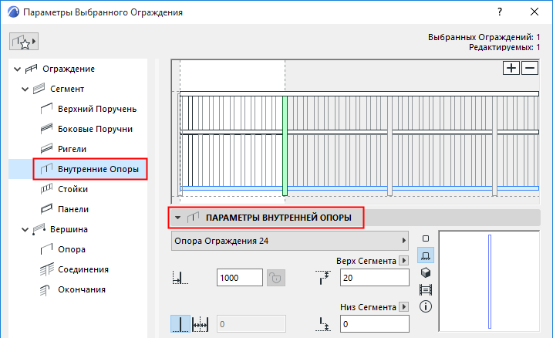Select Сегмент in the tree
This screenshot has width=553, height=338.
point(67,89)
